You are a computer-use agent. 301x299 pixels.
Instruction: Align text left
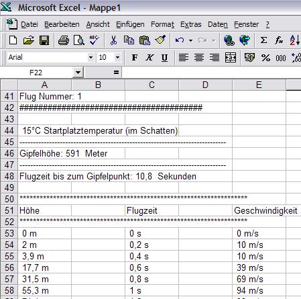184,58
